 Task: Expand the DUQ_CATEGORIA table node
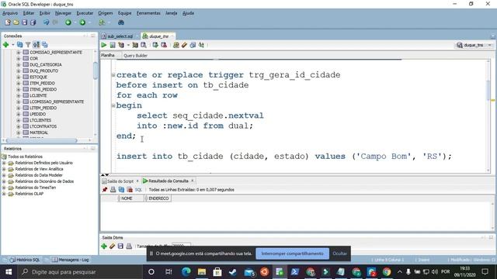(x=19, y=64)
